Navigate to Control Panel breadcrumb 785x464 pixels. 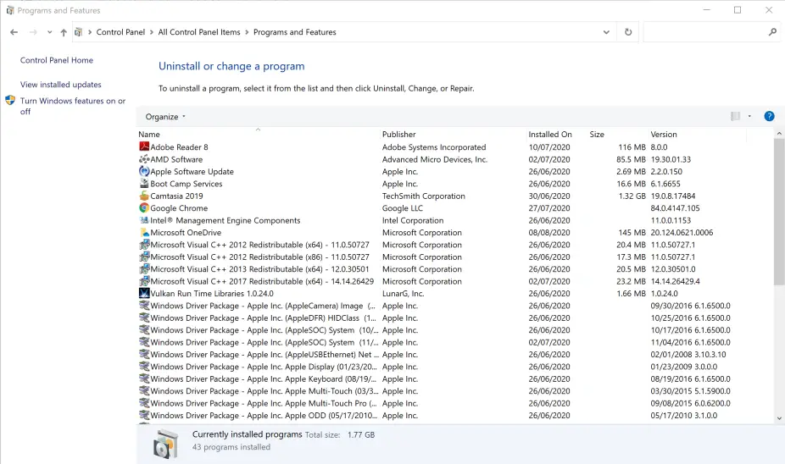[x=120, y=32]
